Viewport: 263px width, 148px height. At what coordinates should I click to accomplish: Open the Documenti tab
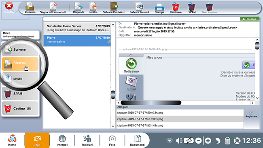[137, 140]
